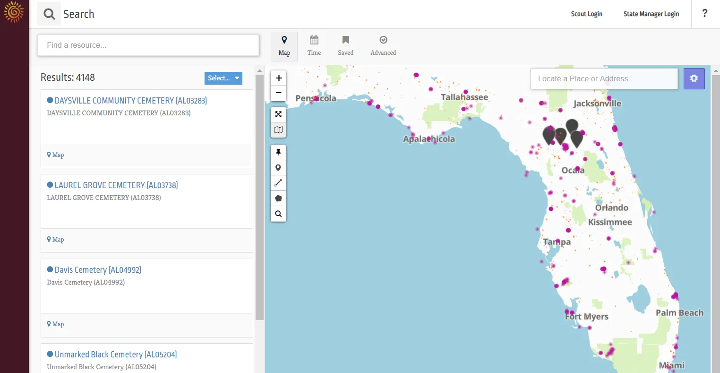
Task: Activate the polygon drawing tool
Action: click(x=278, y=198)
